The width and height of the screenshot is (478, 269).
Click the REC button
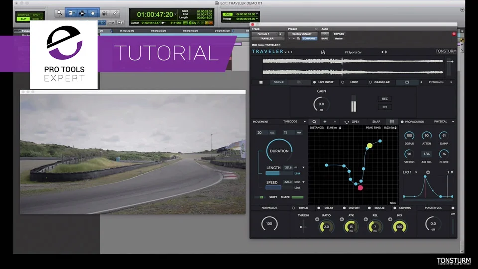coord(385,99)
